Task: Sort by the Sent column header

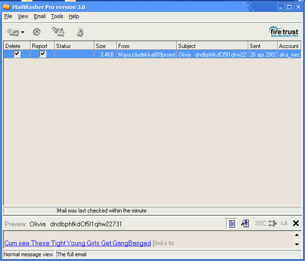Action: (263, 46)
